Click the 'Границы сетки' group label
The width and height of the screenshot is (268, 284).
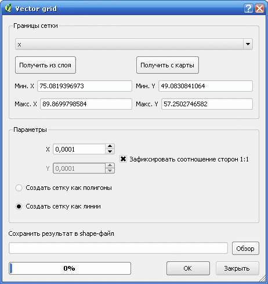35,26
